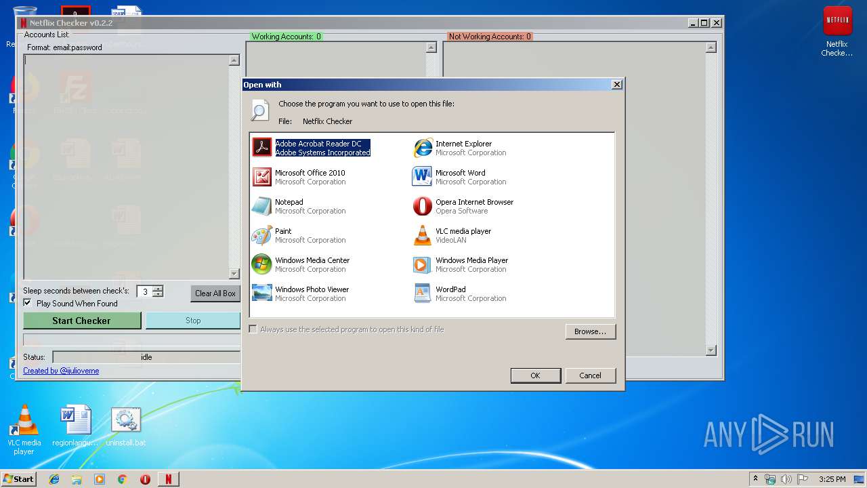Open regionlangu... Word document on desktop

75,427
